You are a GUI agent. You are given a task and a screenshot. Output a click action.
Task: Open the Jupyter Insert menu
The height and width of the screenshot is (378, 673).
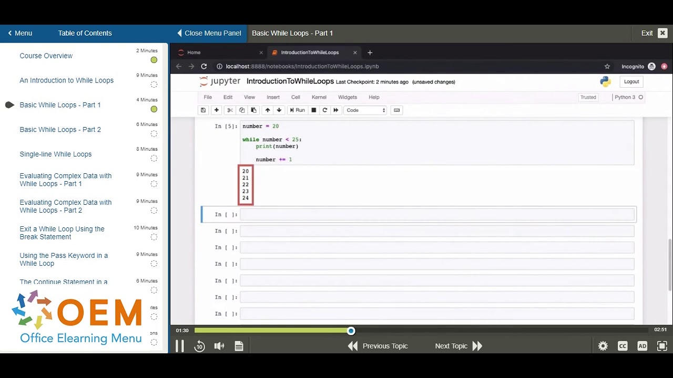273,97
